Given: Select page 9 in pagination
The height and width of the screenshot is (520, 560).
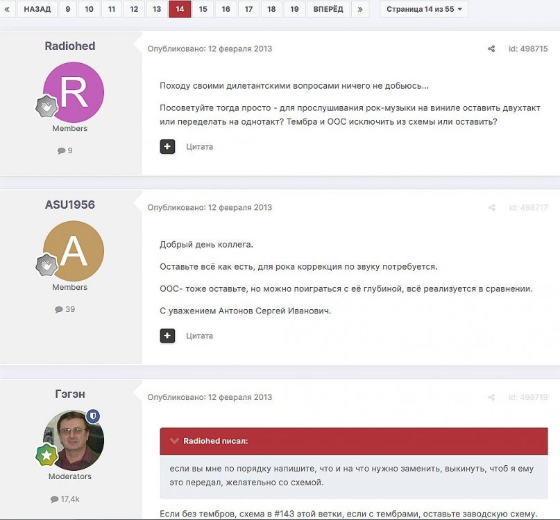Looking at the screenshot, I should coord(67,9).
